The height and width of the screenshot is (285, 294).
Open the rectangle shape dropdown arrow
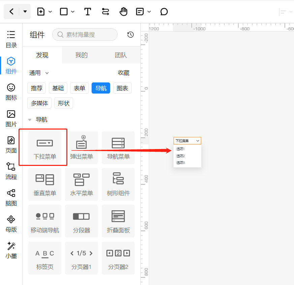73,12
